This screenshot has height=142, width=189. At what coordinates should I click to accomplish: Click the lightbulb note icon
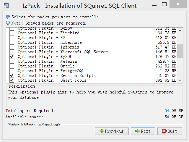pos(8,23)
